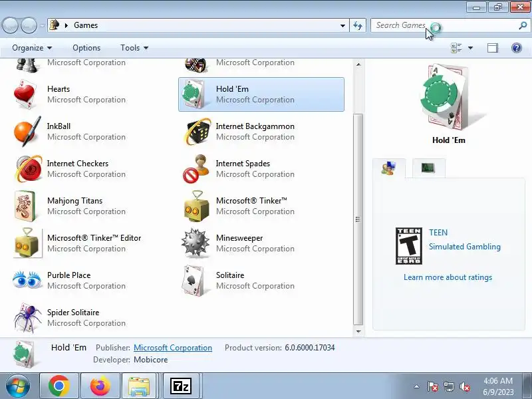
Task: Select the Tinker Editor robot icon
Action: (28, 243)
